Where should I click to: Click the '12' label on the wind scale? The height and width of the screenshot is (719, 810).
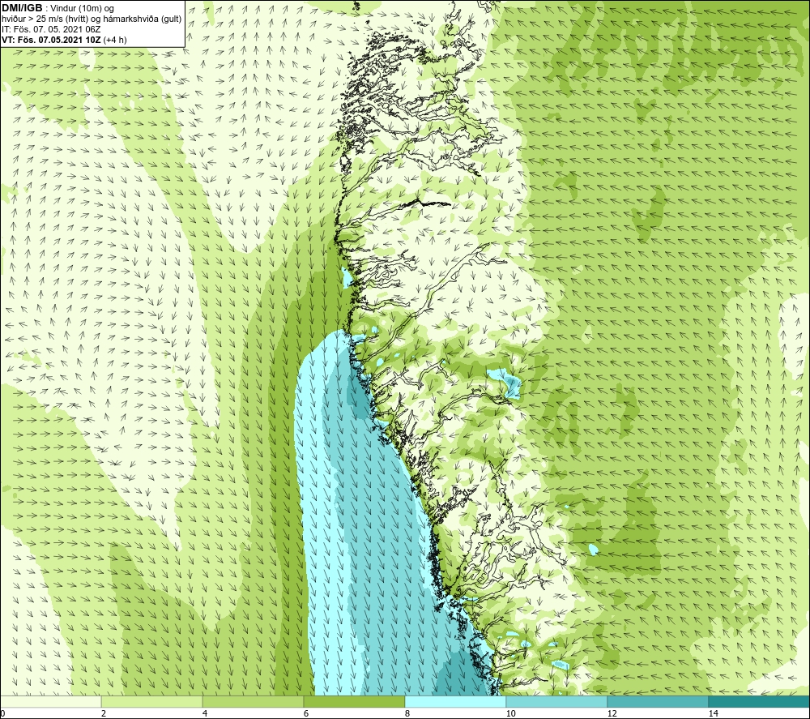coord(612,713)
